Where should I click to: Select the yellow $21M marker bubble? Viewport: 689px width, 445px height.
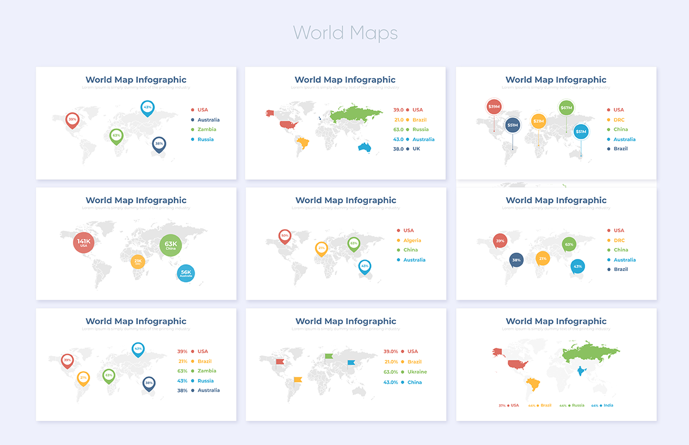(538, 121)
